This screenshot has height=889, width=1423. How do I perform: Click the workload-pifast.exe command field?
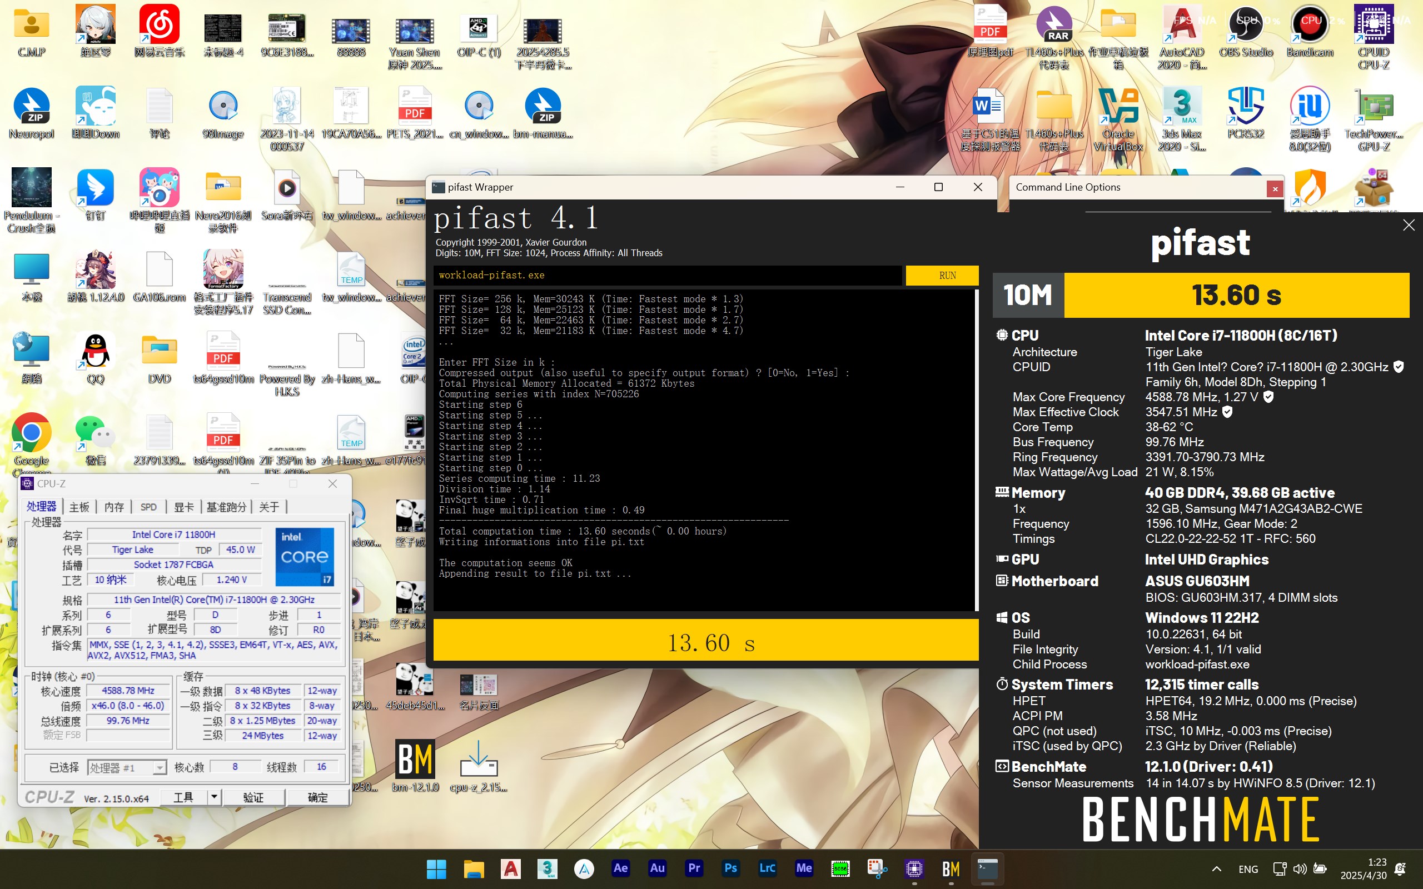click(x=668, y=275)
